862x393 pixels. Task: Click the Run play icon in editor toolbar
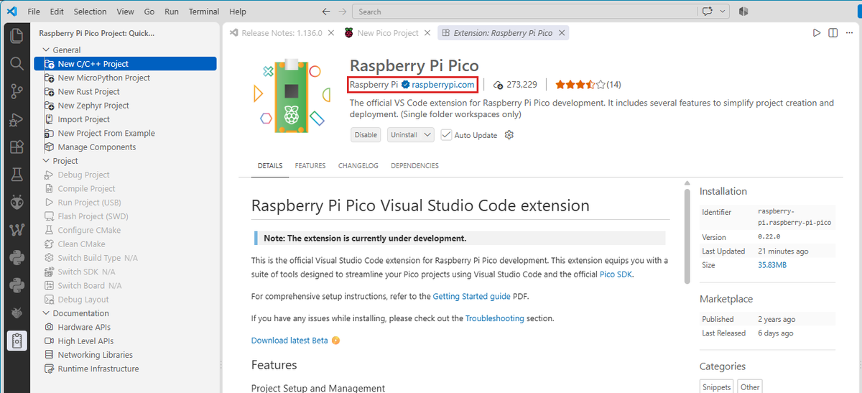[817, 33]
